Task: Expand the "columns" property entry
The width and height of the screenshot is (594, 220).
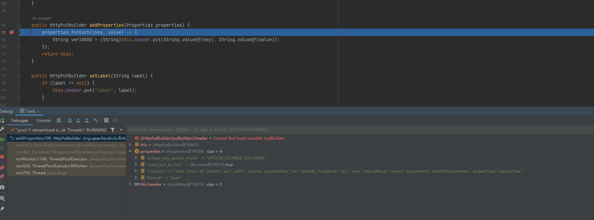Action: click(136, 171)
